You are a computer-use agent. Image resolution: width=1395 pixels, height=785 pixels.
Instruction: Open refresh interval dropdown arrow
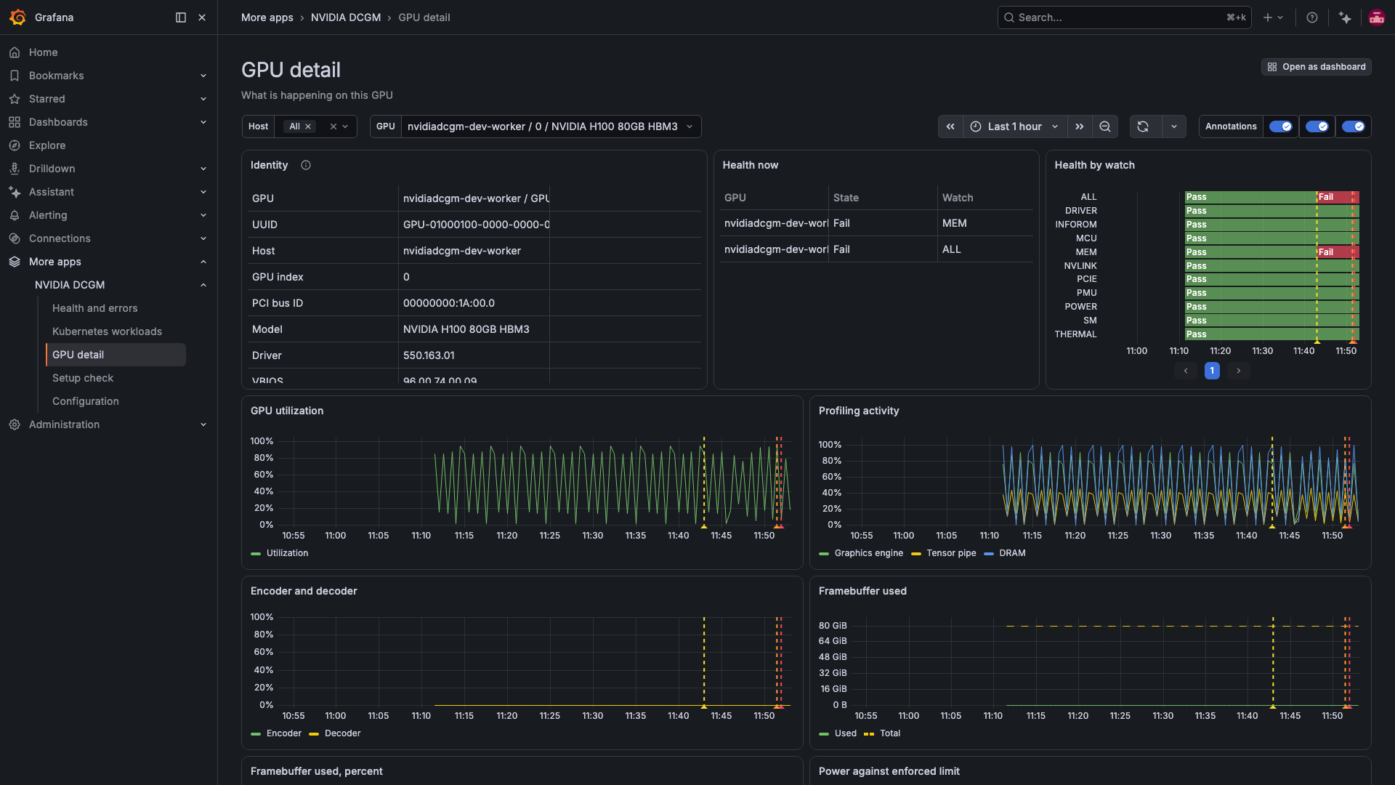click(1174, 126)
